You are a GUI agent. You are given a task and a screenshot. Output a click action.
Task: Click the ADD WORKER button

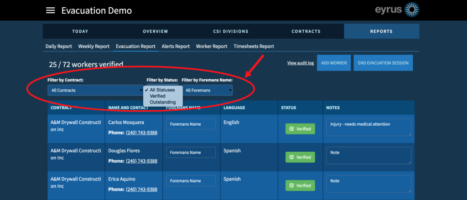(334, 63)
